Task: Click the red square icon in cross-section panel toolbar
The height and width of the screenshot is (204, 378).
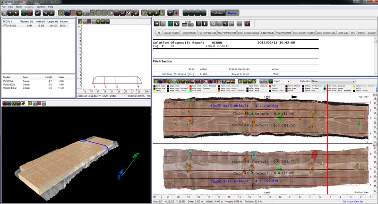Action: [89, 22]
